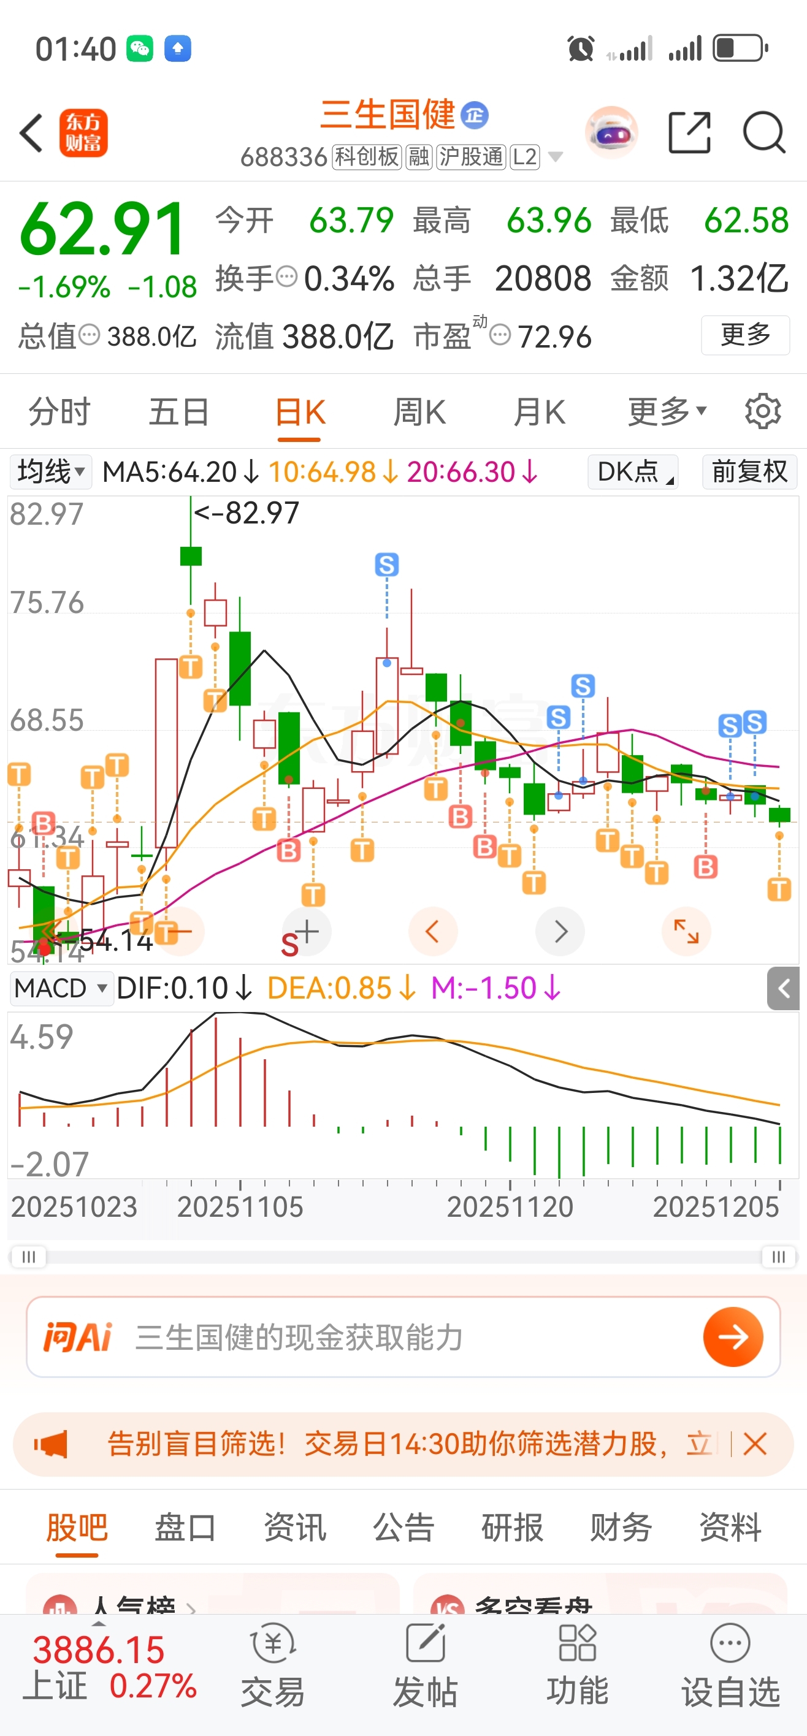Tap the alarm clock status icon

point(581,48)
